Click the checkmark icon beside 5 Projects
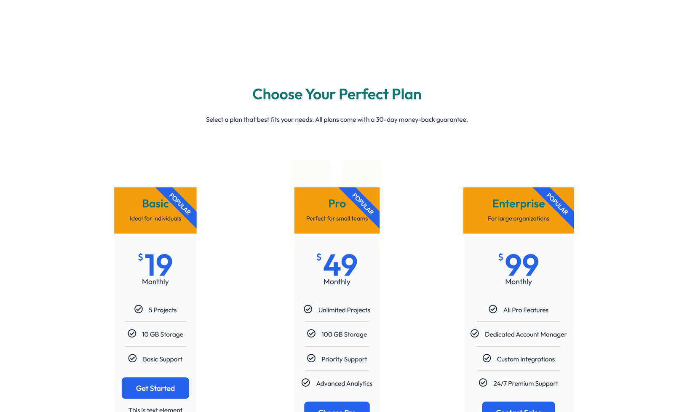The width and height of the screenshot is (674, 412). (x=139, y=309)
